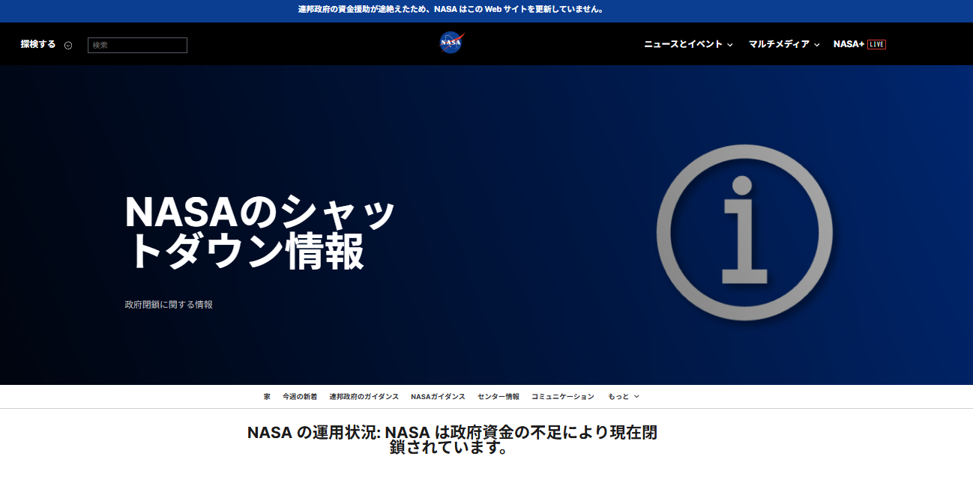Open the 探検する explore menu
Image resolution: width=973 pixels, height=486 pixels.
tap(38, 44)
